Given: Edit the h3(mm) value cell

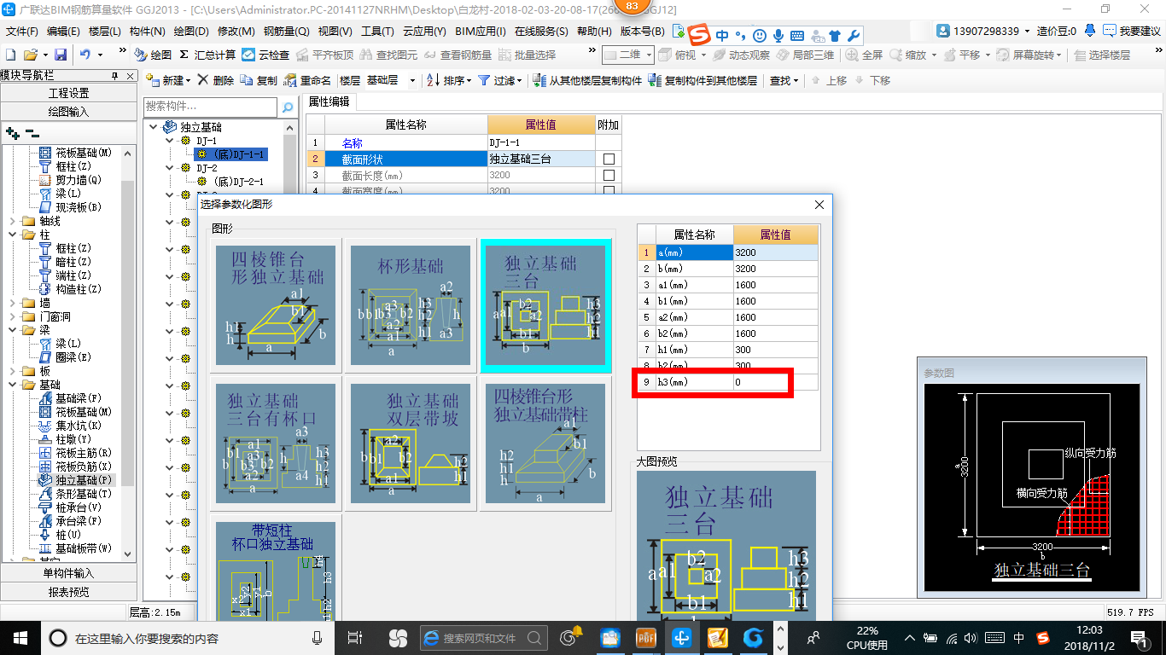Looking at the screenshot, I should (x=775, y=382).
